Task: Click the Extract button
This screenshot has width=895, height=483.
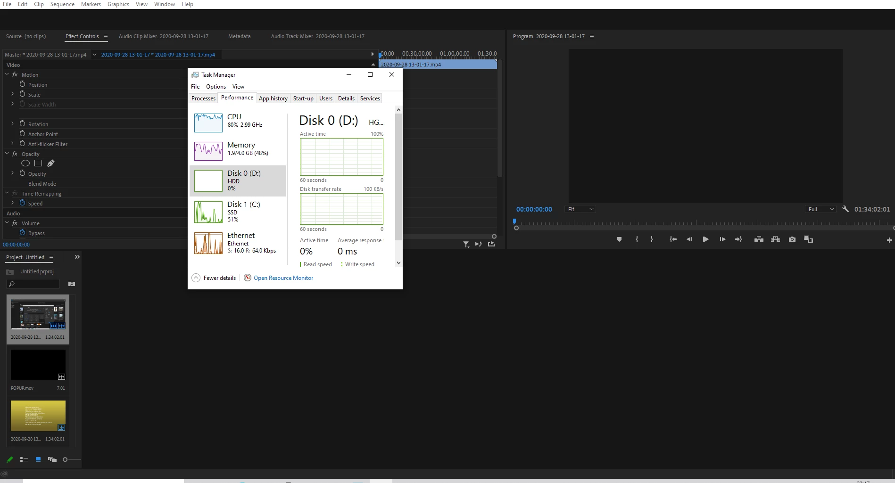Action: tap(775, 239)
